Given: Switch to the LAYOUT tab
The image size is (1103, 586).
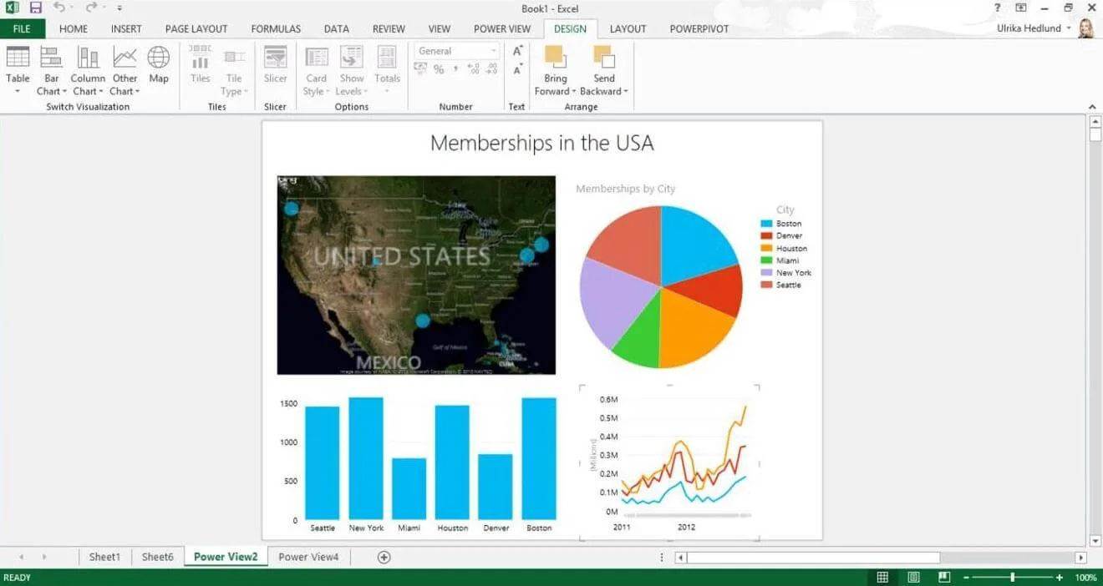Looking at the screenshot, I should click(x=628, y=28).
